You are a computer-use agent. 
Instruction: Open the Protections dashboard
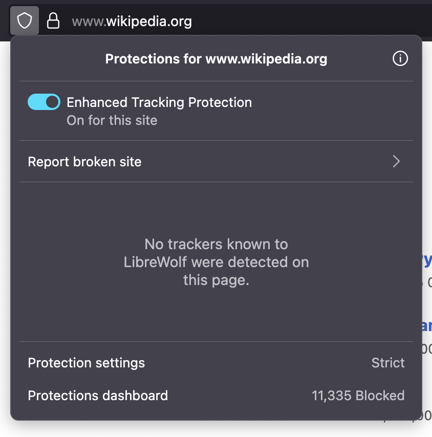pyautogui.click(x=98, y=396)
